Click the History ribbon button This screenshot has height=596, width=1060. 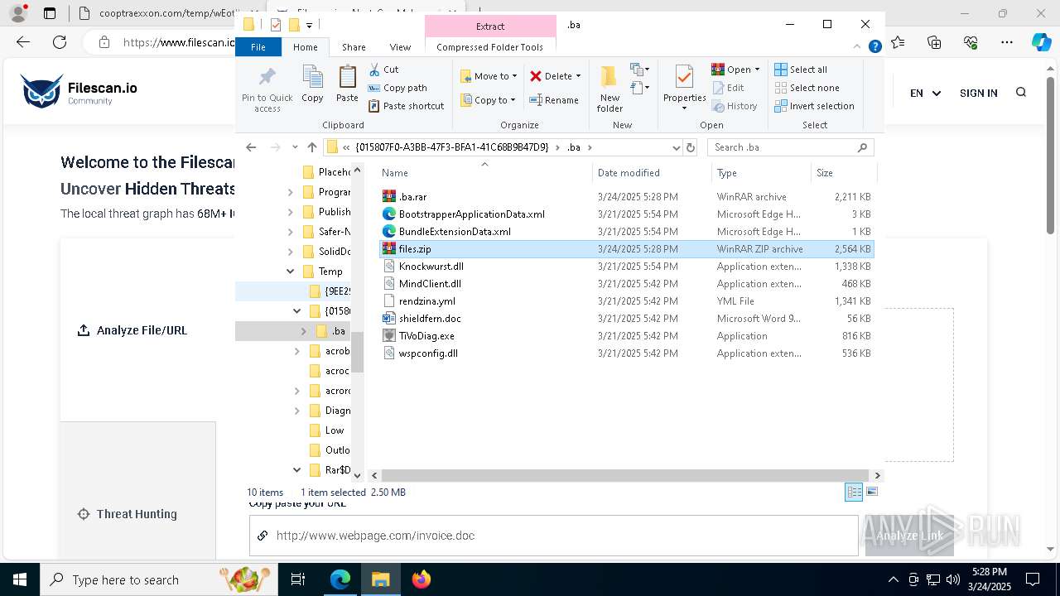pyautogui.click(x=735, y=106)
